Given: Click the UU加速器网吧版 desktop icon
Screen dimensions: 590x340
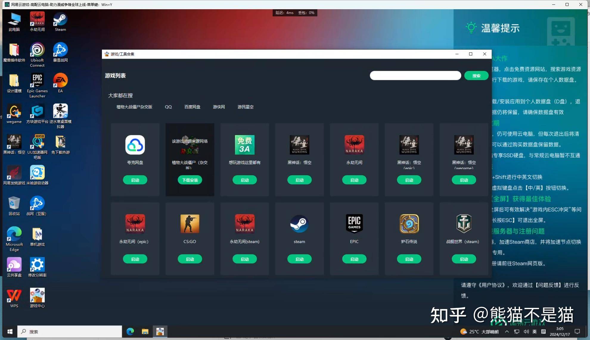Looking at the screenshot, I should [37, 147].
